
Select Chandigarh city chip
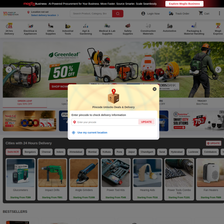point(147,152)
